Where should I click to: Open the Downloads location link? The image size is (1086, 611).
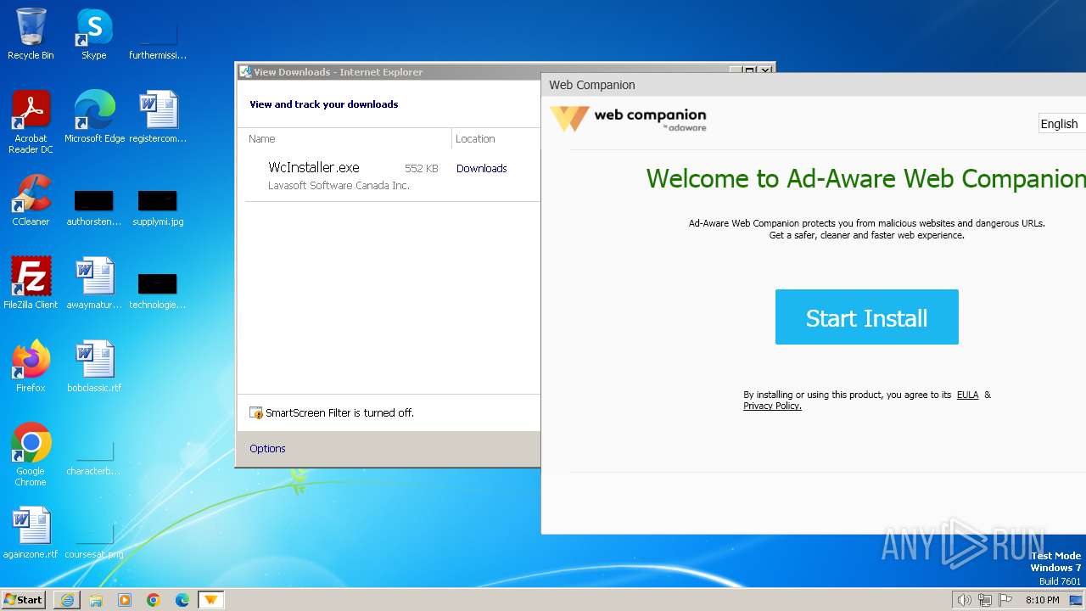481,168
